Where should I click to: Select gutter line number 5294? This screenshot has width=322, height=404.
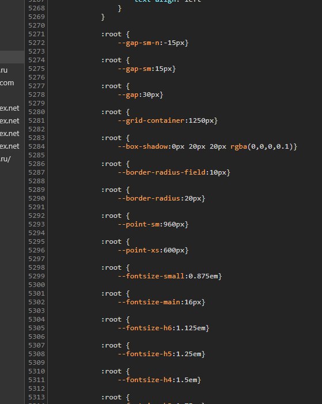(37, 233)
